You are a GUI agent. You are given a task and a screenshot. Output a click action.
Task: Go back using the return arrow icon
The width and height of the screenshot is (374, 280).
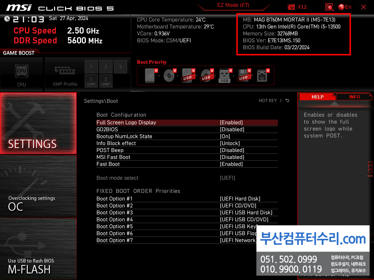(287, 101)
